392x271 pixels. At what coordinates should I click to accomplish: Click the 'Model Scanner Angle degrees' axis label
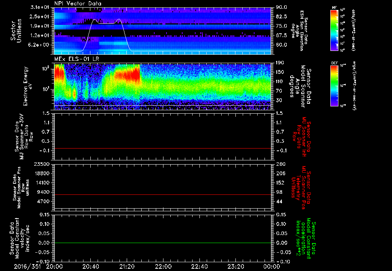click(x=300, y=86)
